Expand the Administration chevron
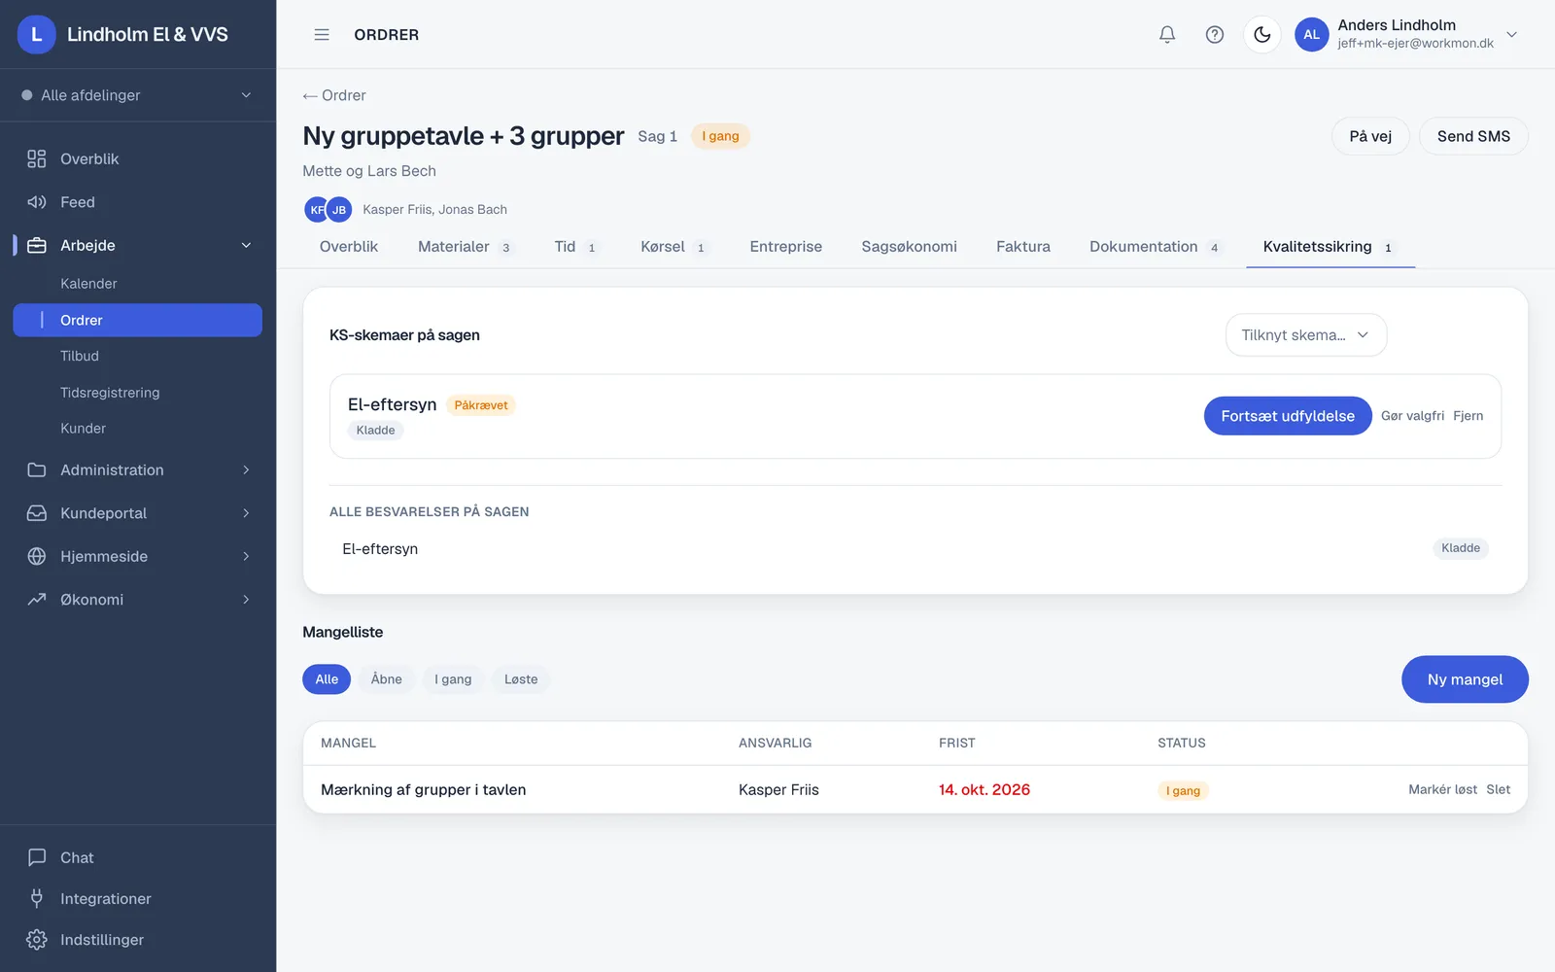1555x972 pixels. click(246, 469)
